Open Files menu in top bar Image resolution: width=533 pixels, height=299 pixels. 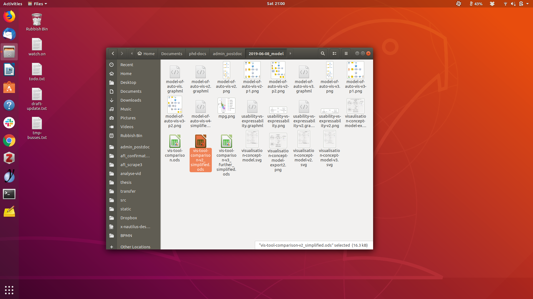[38, 4]
